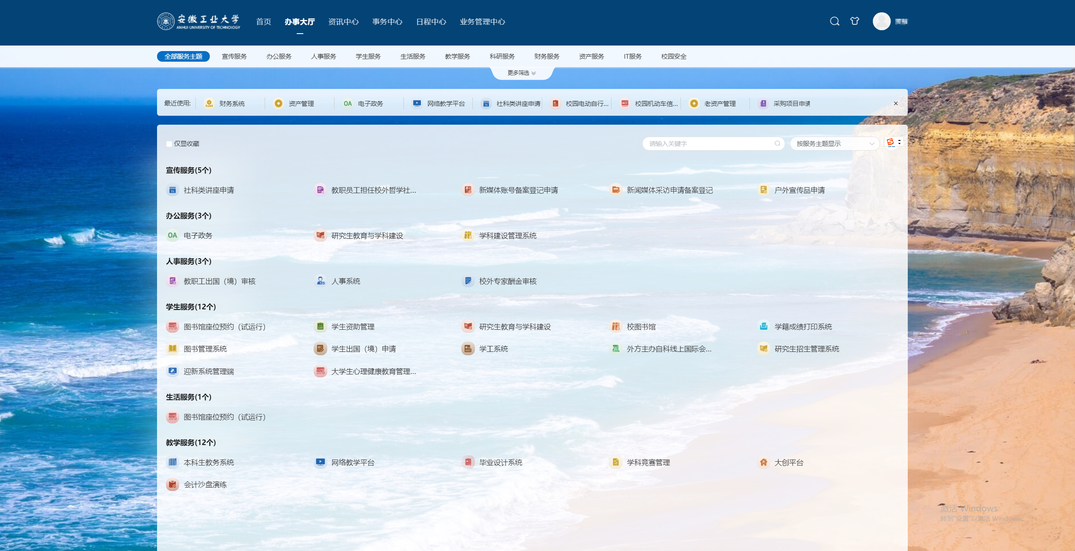
Task: Open the 校图书馆 service icon
Action: [x=616, y=326]
